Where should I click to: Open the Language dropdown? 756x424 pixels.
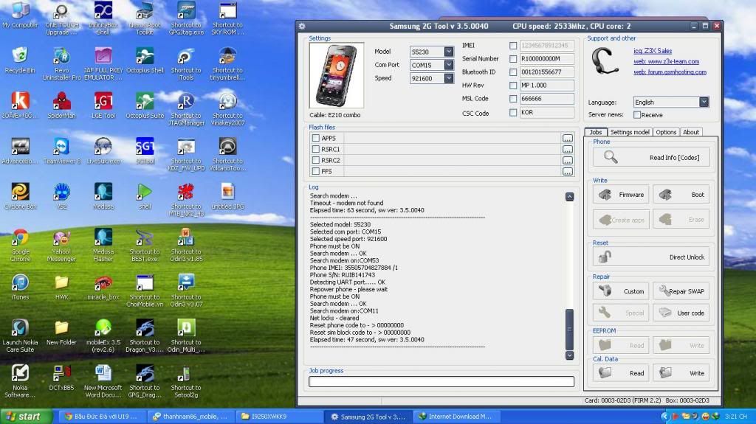click(704, 102)
